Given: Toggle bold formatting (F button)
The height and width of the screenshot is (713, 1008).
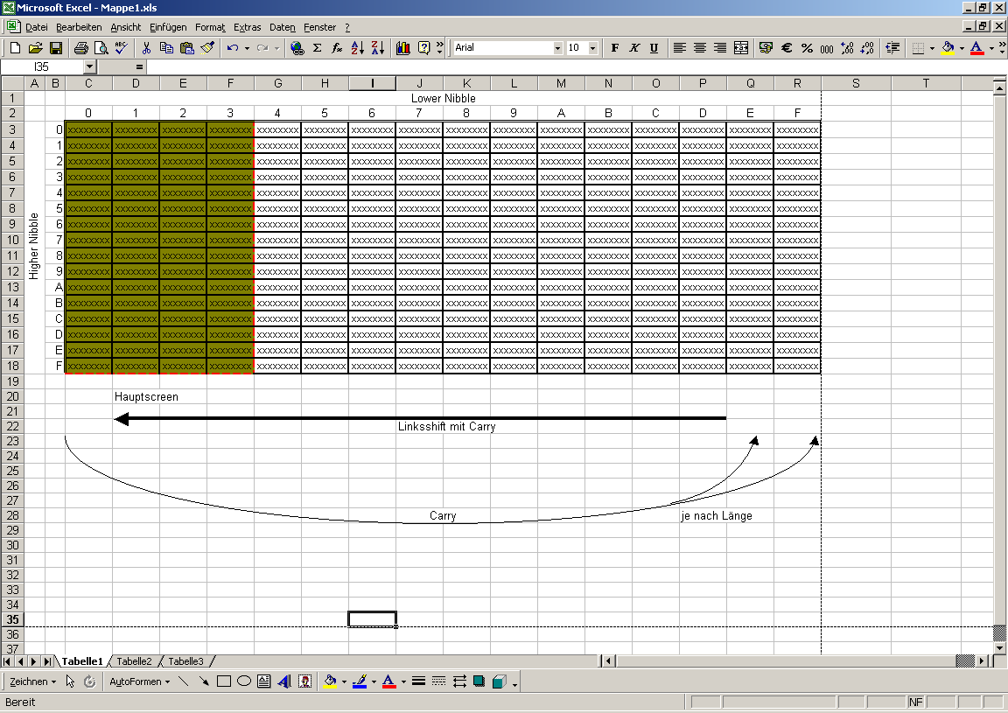Looking at the screenshot, I should [614, 47].
